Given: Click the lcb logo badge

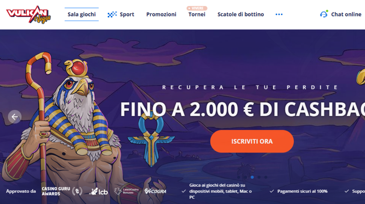Looking at the screenshot, I should point(99,191).
